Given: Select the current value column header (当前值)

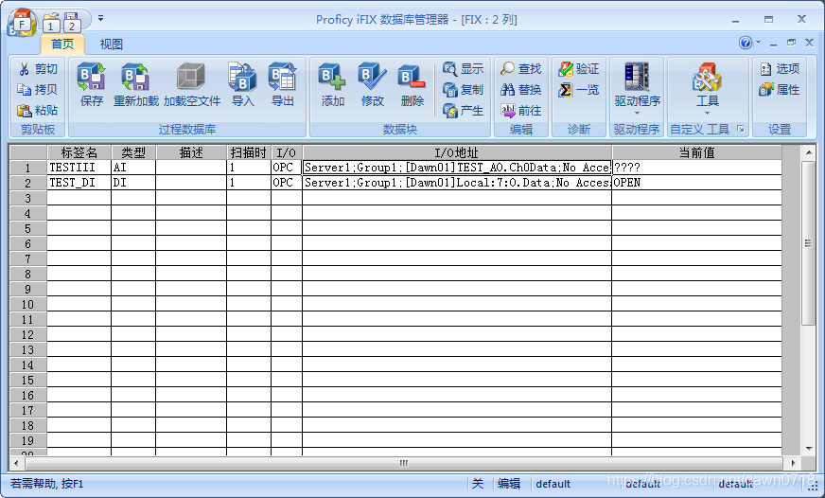Looking at the screenshot, I should [696, 152].
